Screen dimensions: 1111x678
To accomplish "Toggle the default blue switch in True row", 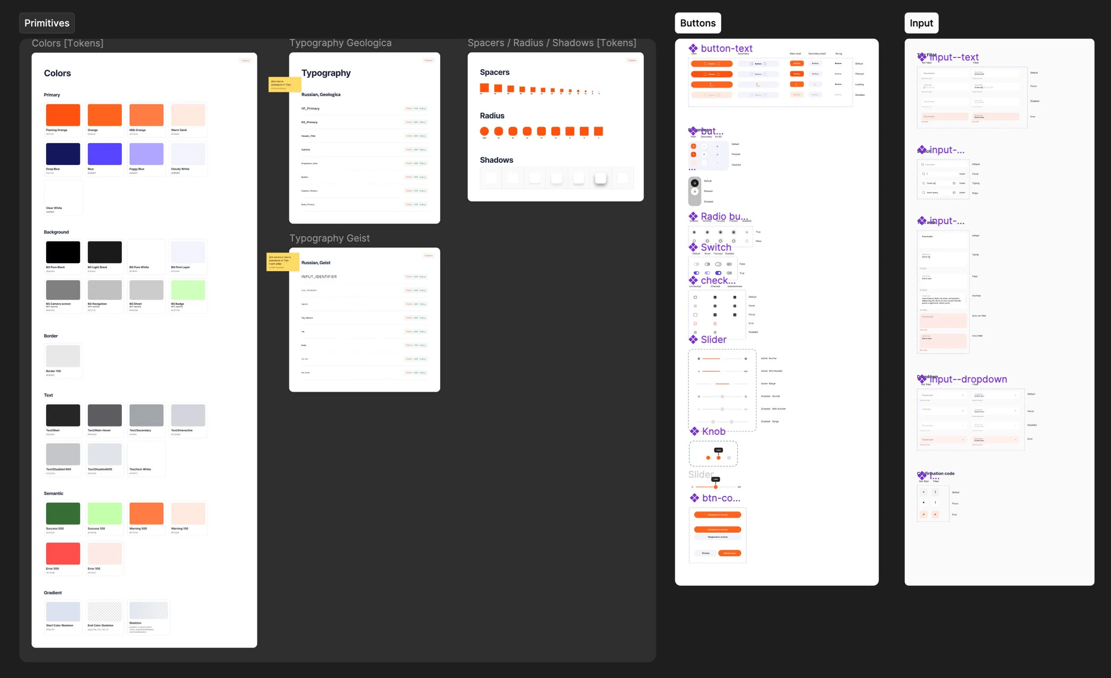I will 696,273.
